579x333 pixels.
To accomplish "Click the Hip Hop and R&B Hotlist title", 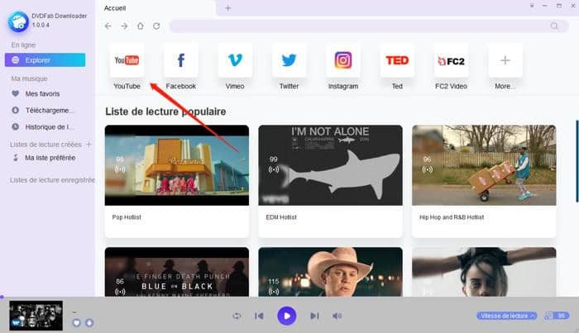I will point(452,217).
